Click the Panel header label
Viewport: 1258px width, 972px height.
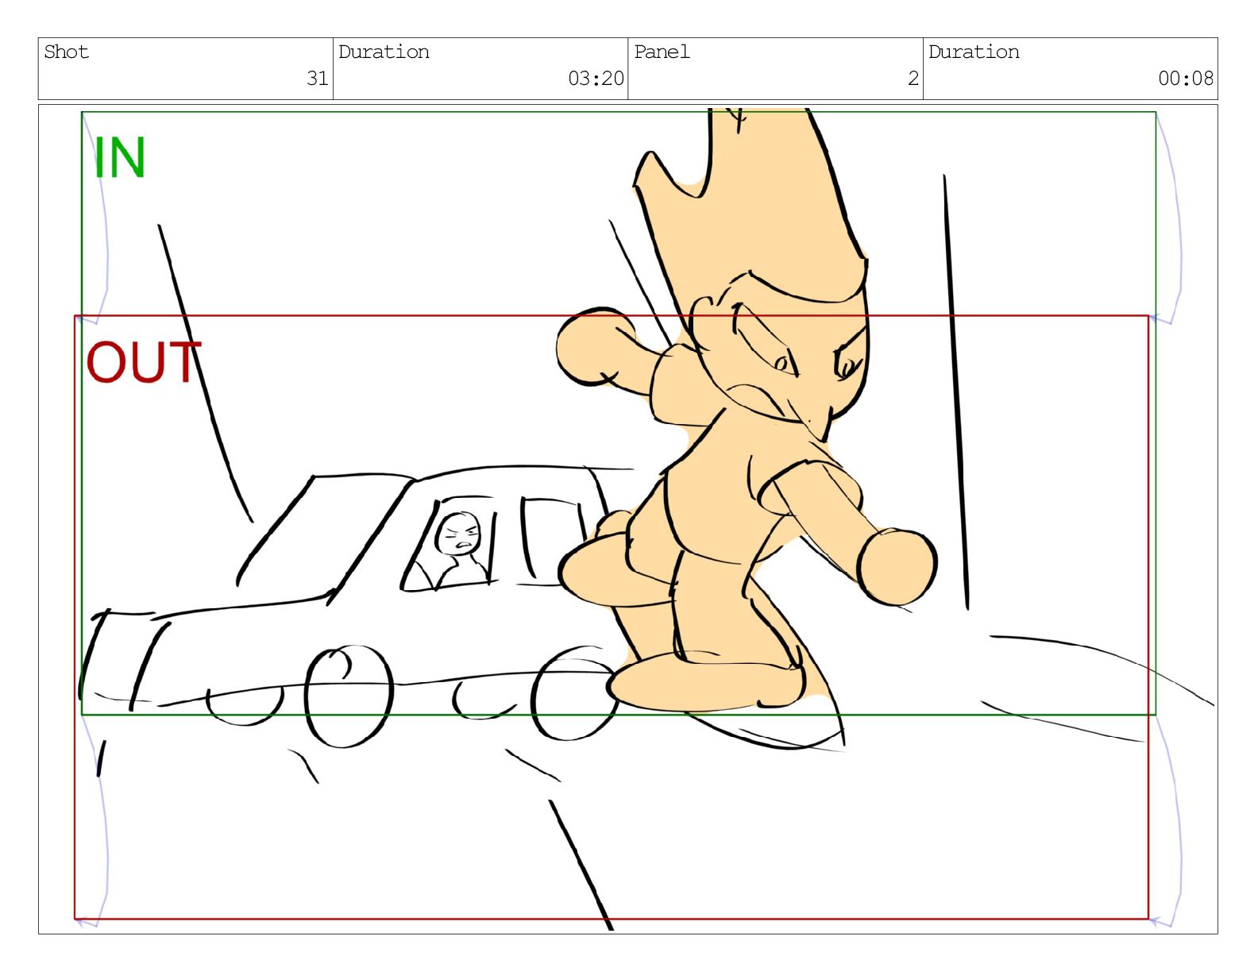tap(662, 52)
